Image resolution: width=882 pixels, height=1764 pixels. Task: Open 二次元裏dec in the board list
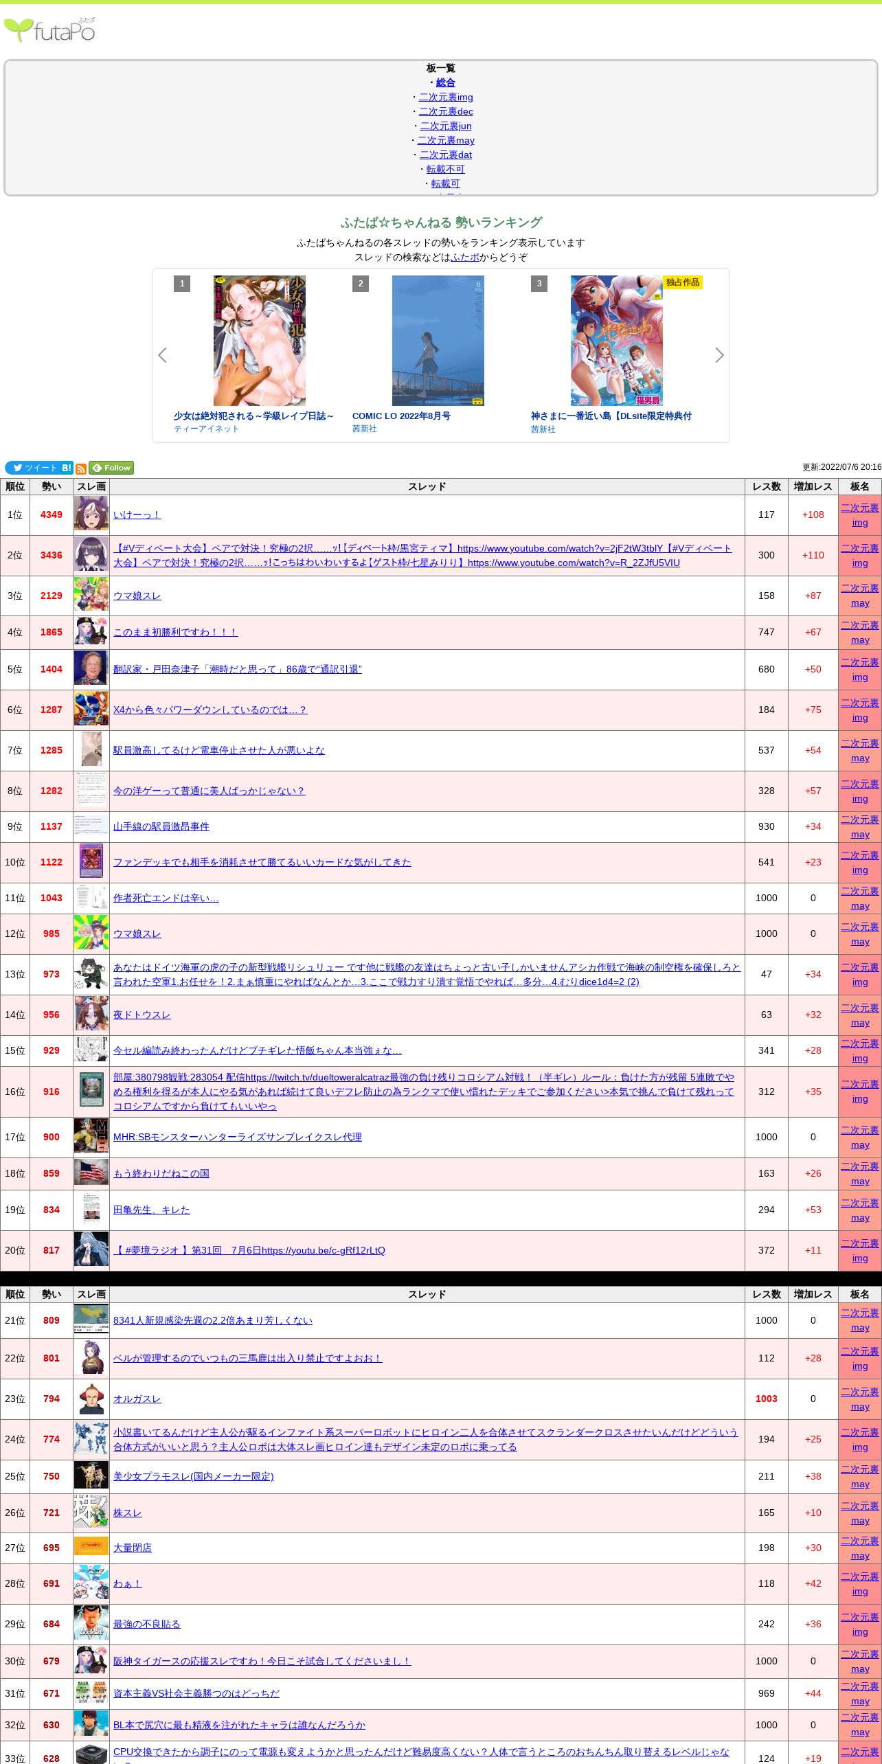[446, 111]
